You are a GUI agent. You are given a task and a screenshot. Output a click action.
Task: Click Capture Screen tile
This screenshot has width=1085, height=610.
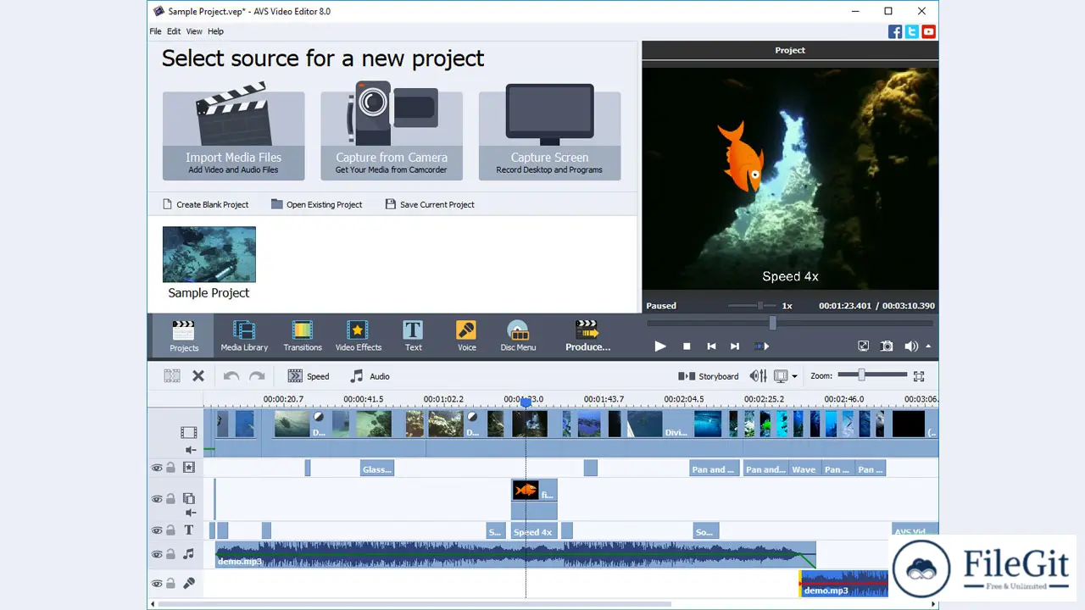[549, 136]
